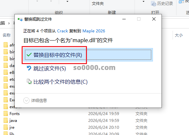Screen dimensions: 189x135
Task: Click breadcrumb chevron after 电脑 in address bar
Action: click(x=9, y=23)
